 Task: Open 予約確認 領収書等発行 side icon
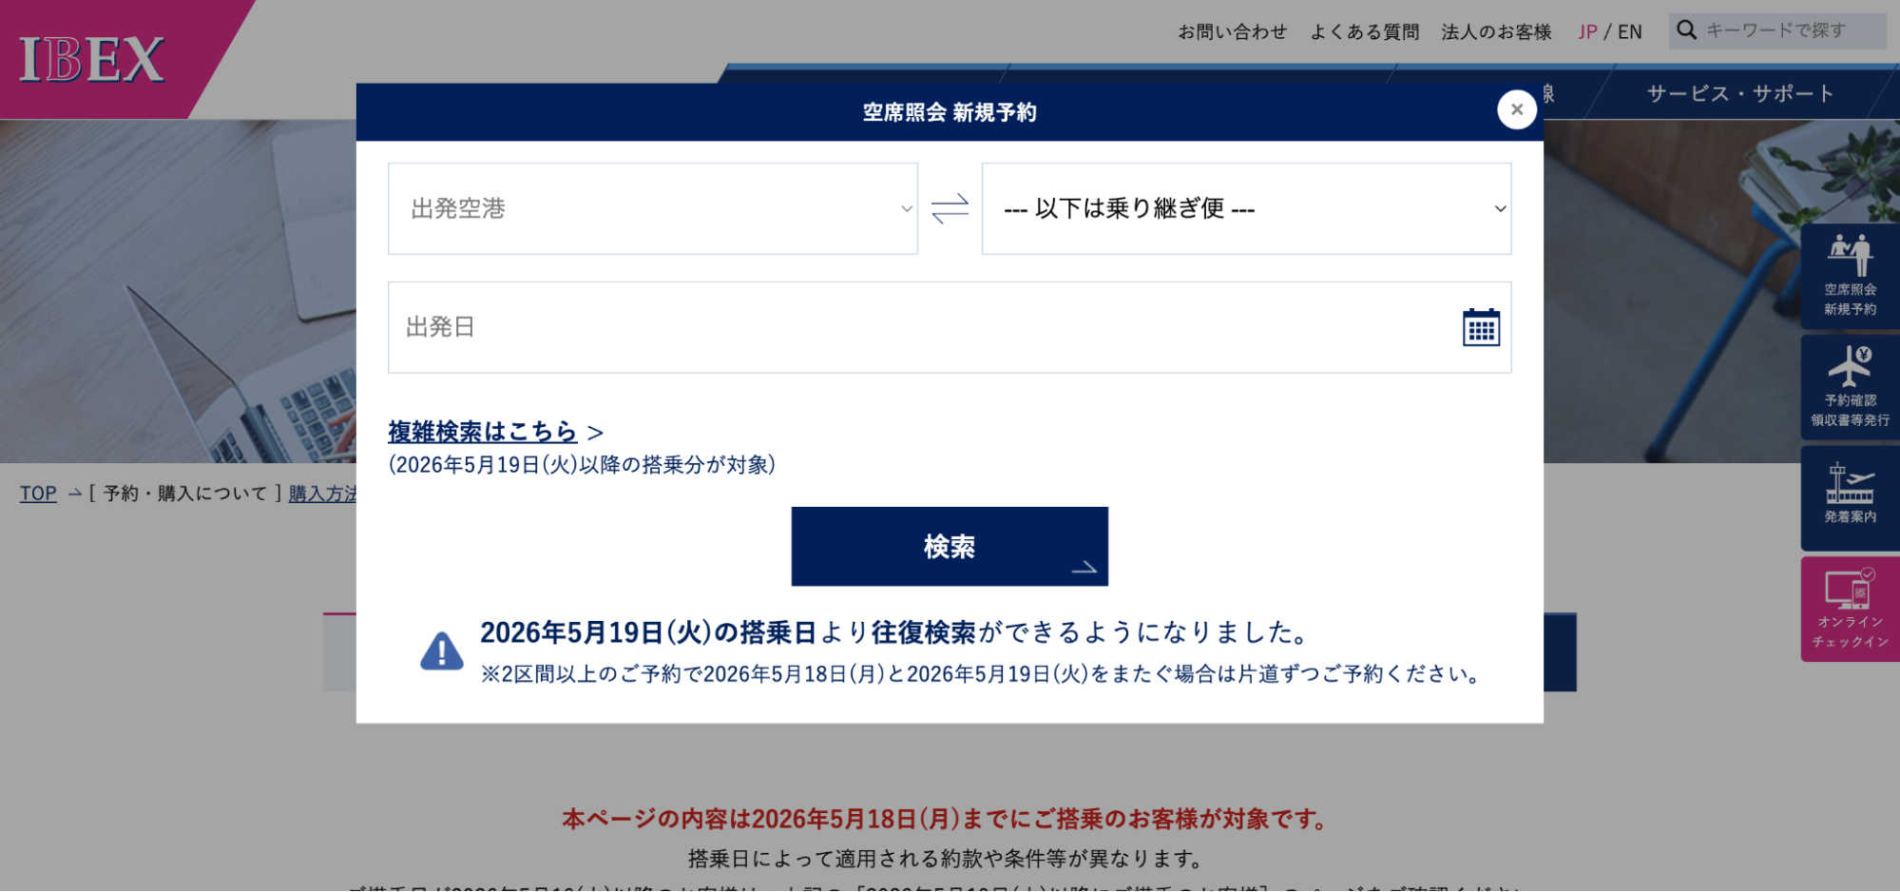(x=1849, y=386)
